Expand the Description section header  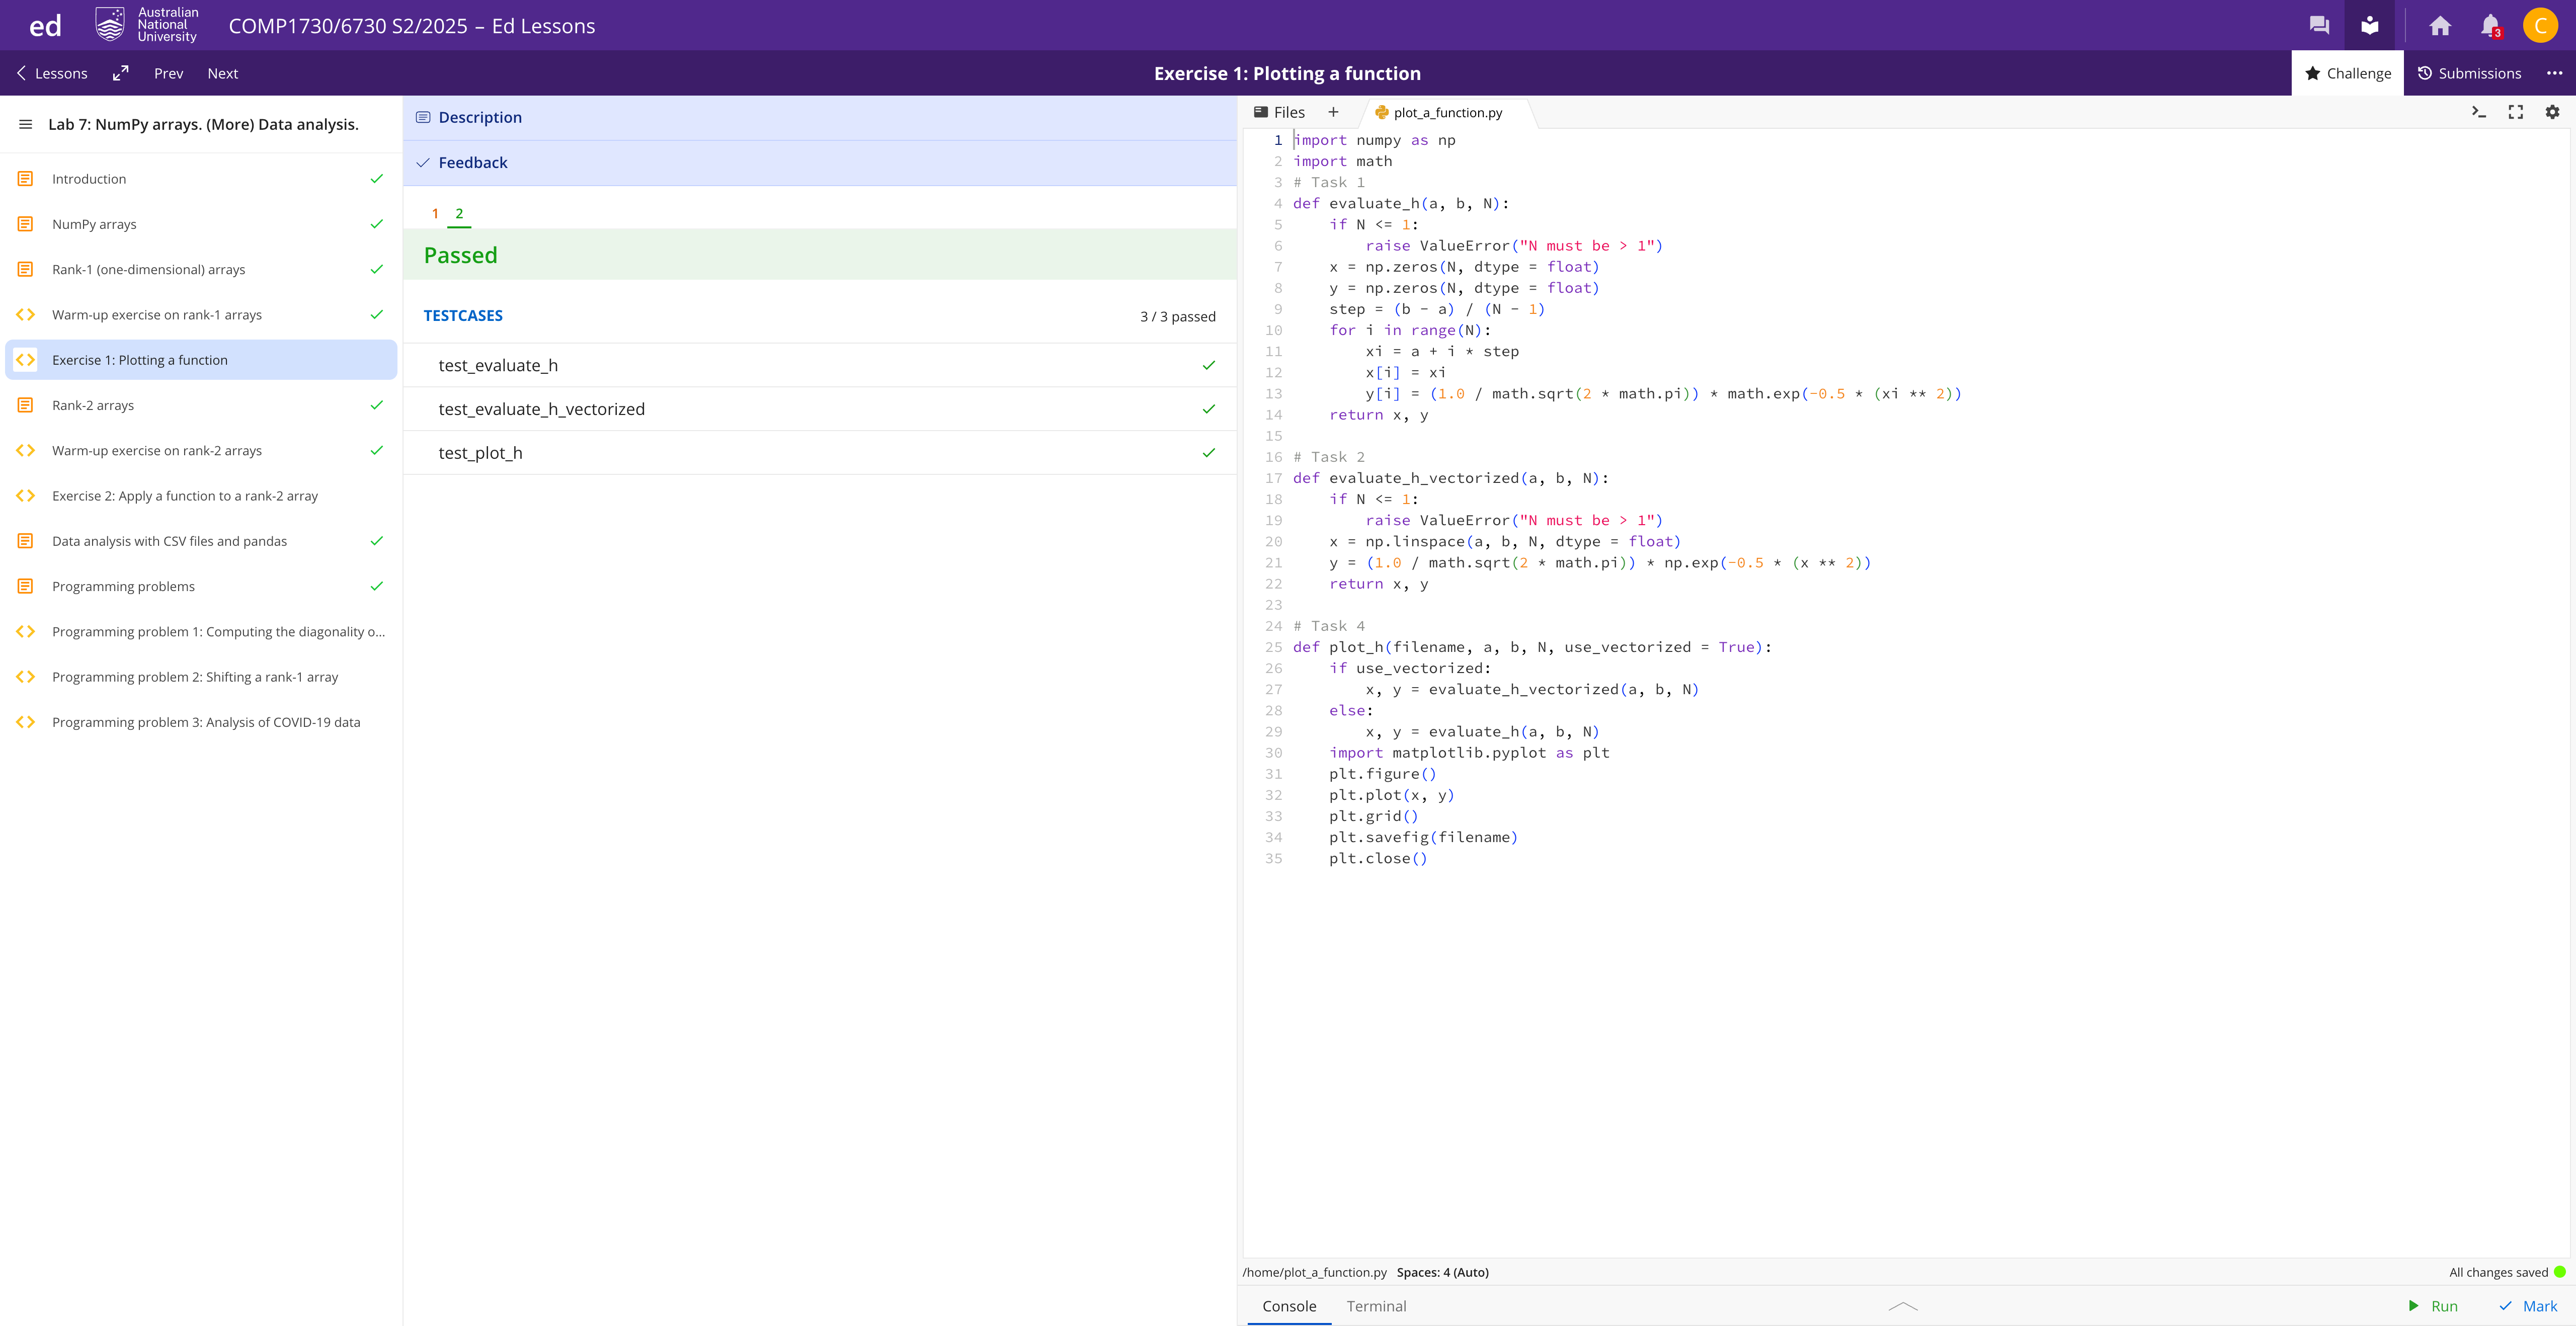(820, 117)
